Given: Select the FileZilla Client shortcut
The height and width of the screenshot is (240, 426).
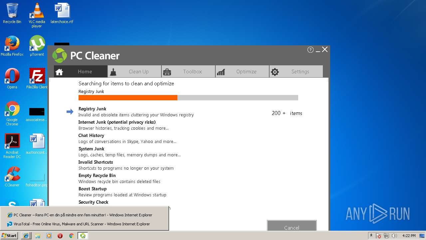Looking at the screenshot, I should point(37,79).
